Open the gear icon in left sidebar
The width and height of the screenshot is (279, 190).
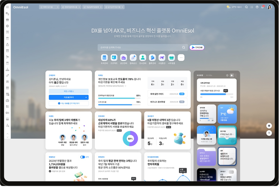pyautogui.click(x=7, y=26)
